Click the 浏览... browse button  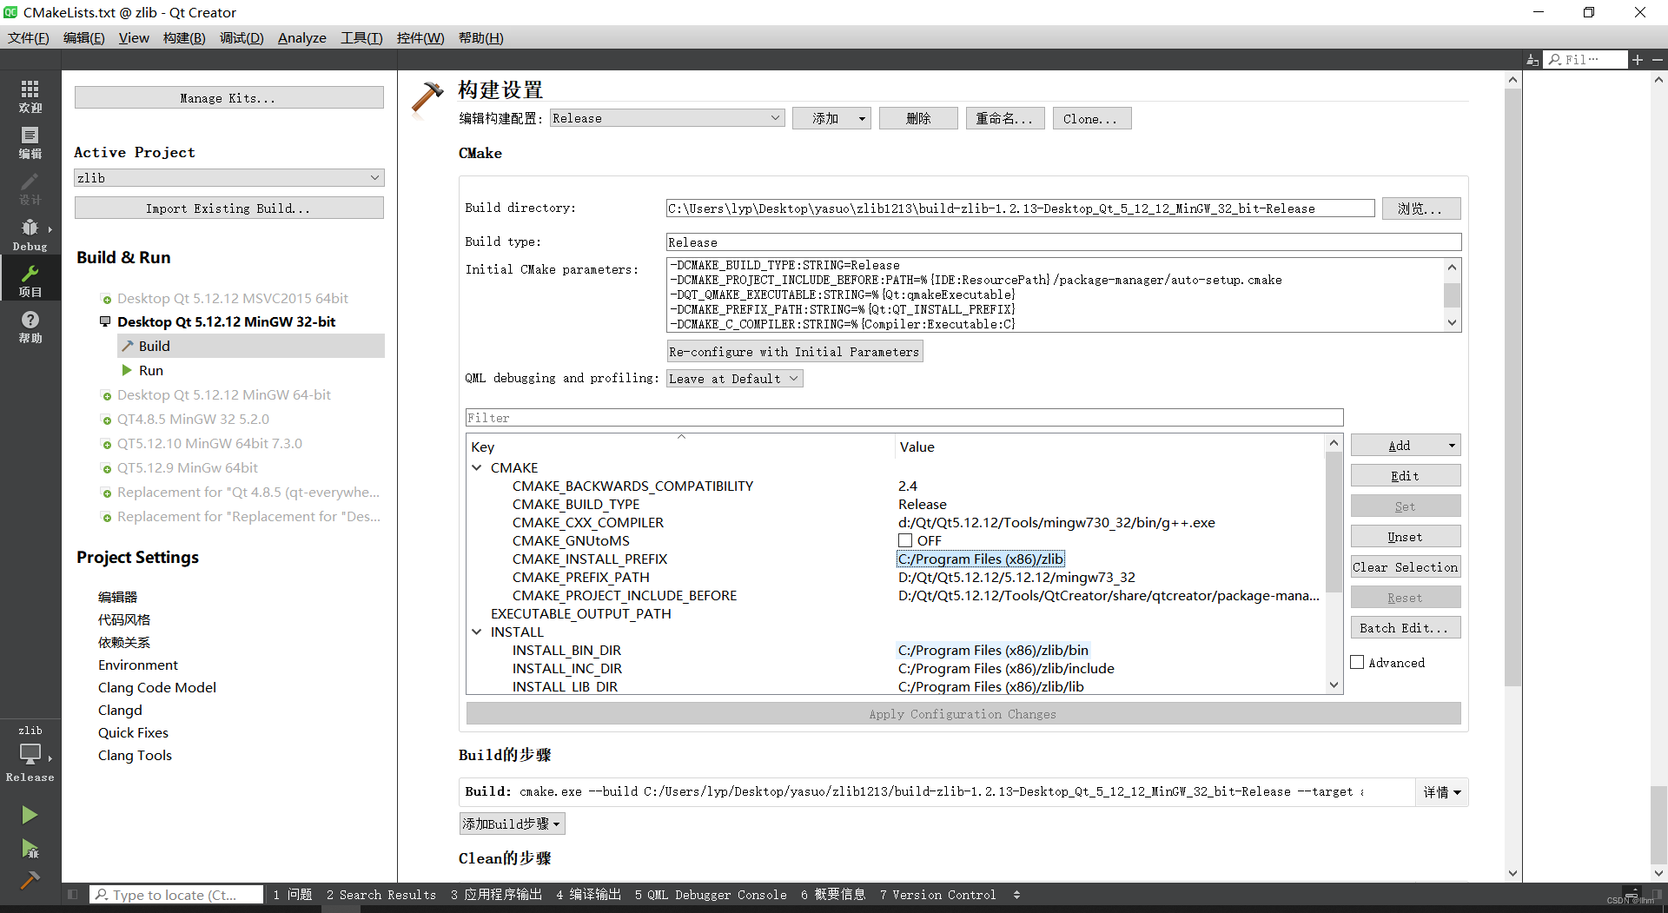(1420, 208)
